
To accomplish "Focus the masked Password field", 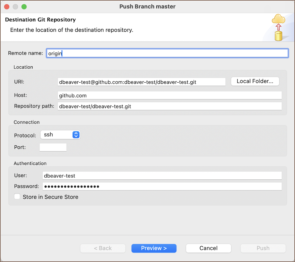I will pyautogui.click(x=162, y=187).
